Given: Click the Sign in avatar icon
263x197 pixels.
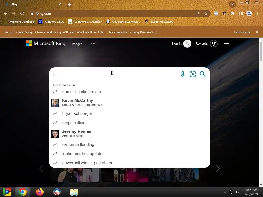Looking at the screenshot, I should [x=187, y=44].
